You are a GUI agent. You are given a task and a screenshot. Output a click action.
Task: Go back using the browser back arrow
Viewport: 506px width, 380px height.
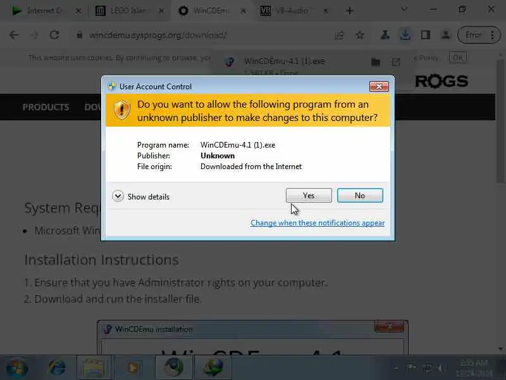pyautogui.click(x=14, y=35)
